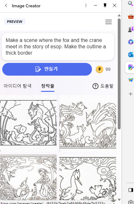Open the Drop paper plane icon in sidebar
This screenshot has height=204, width=134.
[130, 80]
